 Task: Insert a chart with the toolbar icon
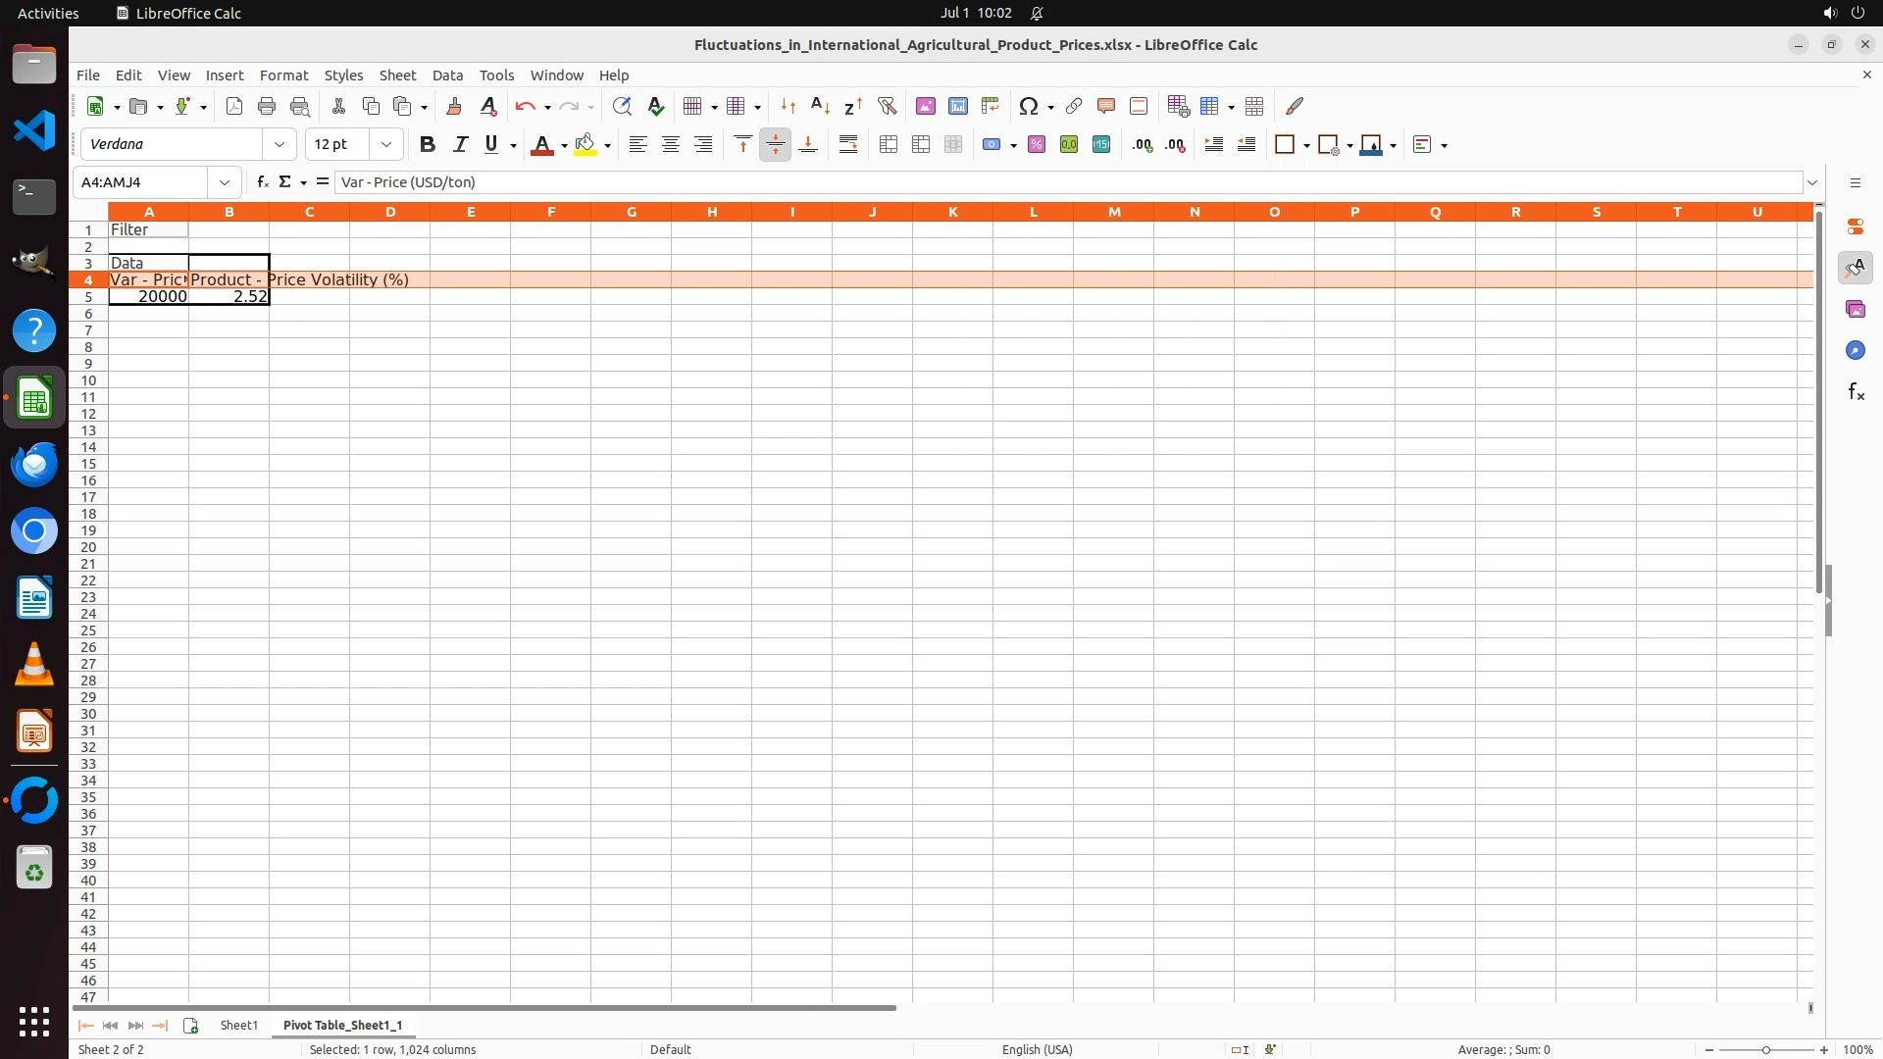[958, 106]
